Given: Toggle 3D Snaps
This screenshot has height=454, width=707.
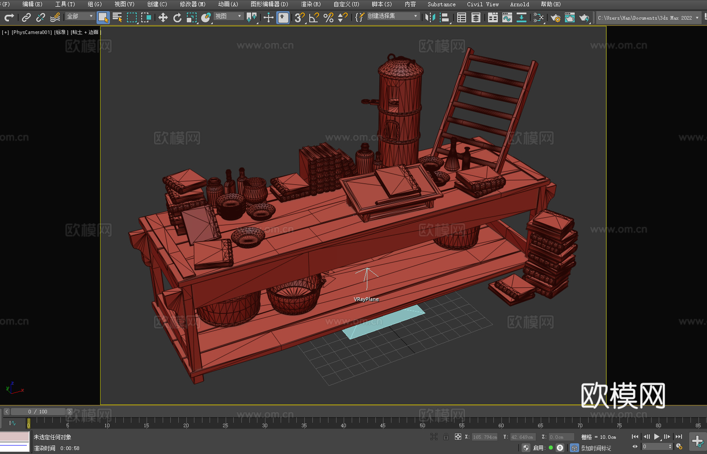Looking at the screenshot, I should tap(300, 17).
